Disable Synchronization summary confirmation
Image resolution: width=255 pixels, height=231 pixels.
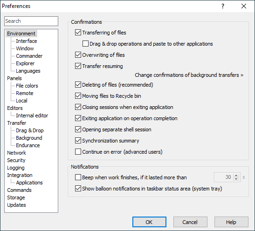click(x=78, y=141)
